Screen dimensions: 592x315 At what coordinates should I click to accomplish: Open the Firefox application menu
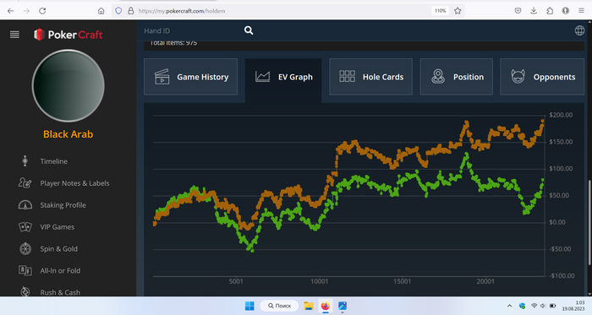(581, 11)
